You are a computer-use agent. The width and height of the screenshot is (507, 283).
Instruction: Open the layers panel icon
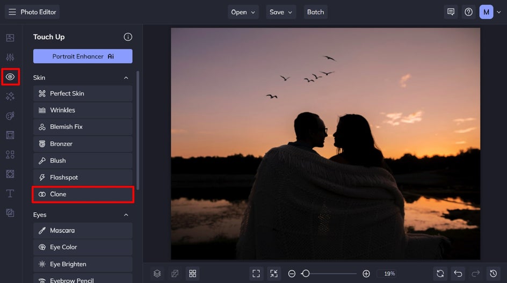(157, 274)
